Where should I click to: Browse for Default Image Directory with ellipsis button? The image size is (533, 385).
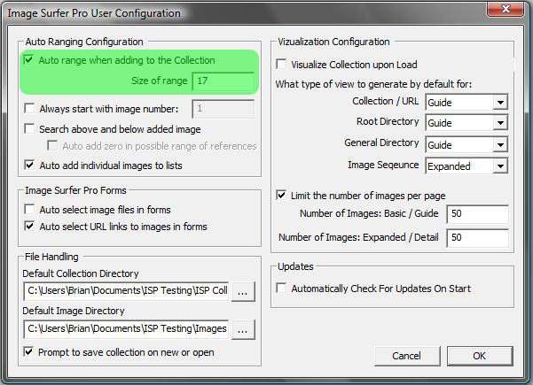point(243,329)
